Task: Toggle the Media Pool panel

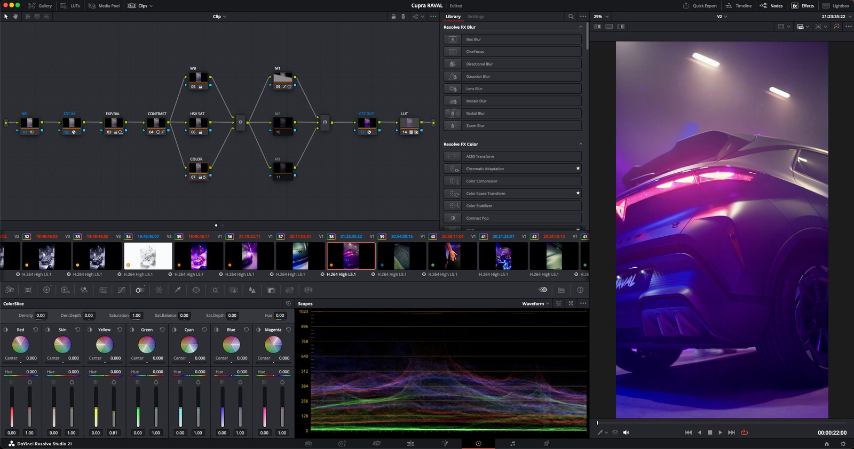Action: (104, 6)
